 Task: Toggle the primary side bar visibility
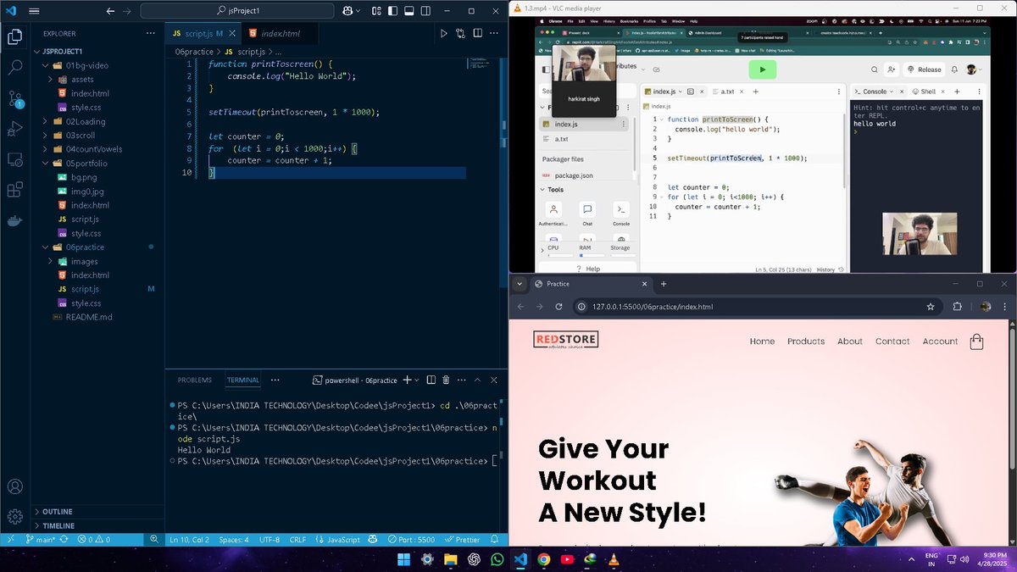pyautogui.click(x=391, y=11)
